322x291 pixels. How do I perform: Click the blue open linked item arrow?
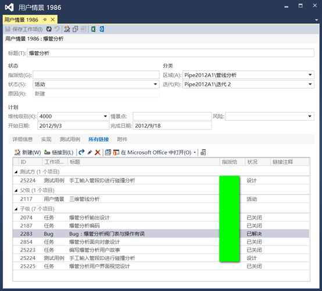click(x=81, y=152)
